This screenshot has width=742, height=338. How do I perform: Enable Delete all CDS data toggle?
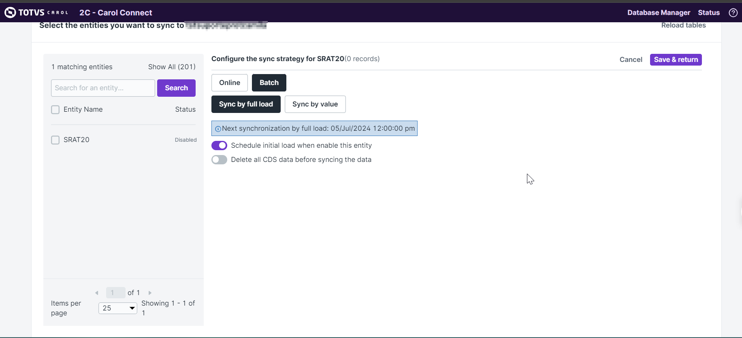click(x=219, y=160)
